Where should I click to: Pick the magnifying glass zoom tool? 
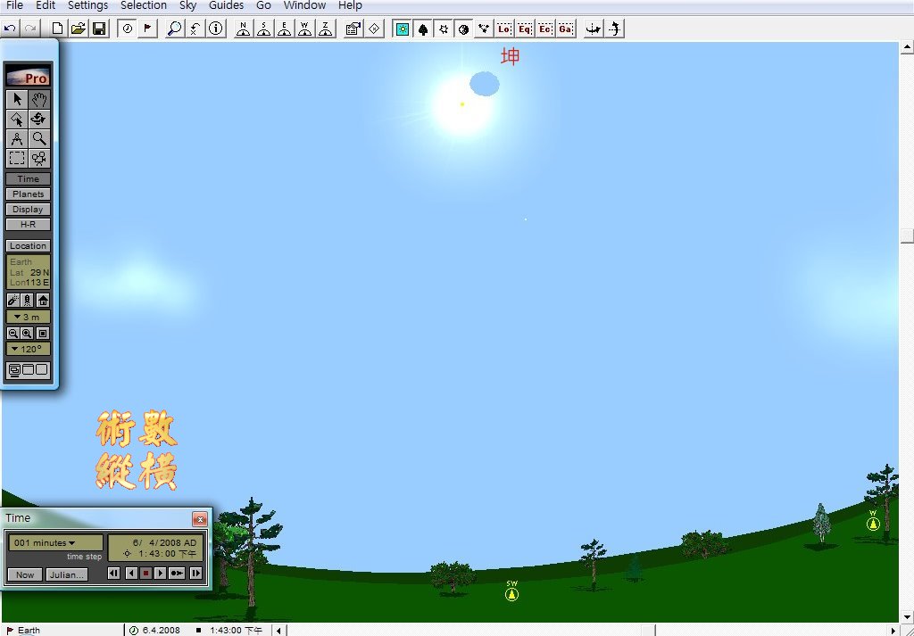tap(39, 138)
